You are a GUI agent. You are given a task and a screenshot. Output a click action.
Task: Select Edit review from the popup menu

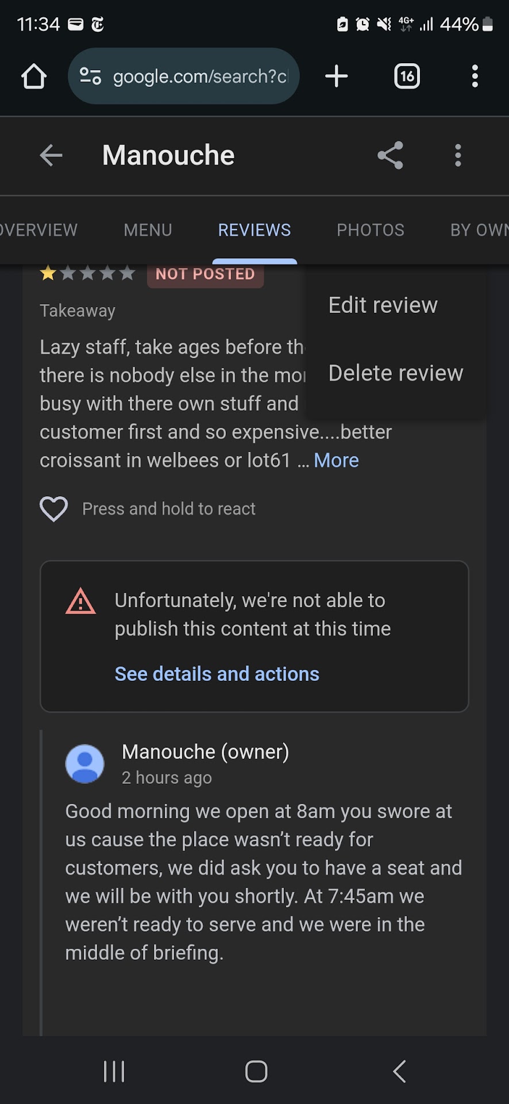point(383,305)
